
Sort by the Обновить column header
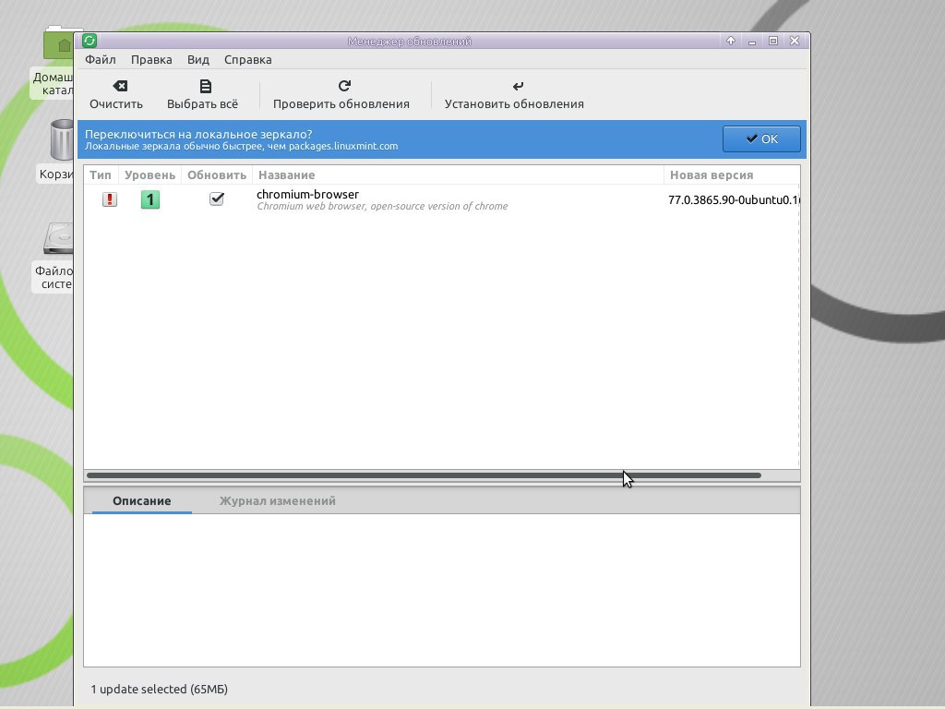pyautogui.click(x=216, y=174)
